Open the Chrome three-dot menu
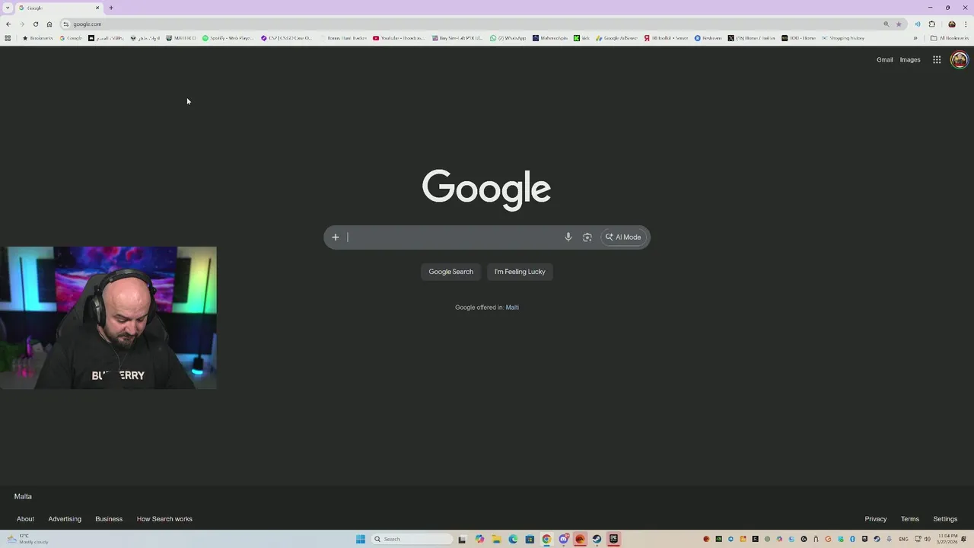The image size is (974, 548). [966, 24]
